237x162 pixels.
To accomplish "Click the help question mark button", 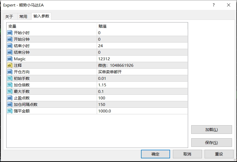I will [x=213, y=5].
